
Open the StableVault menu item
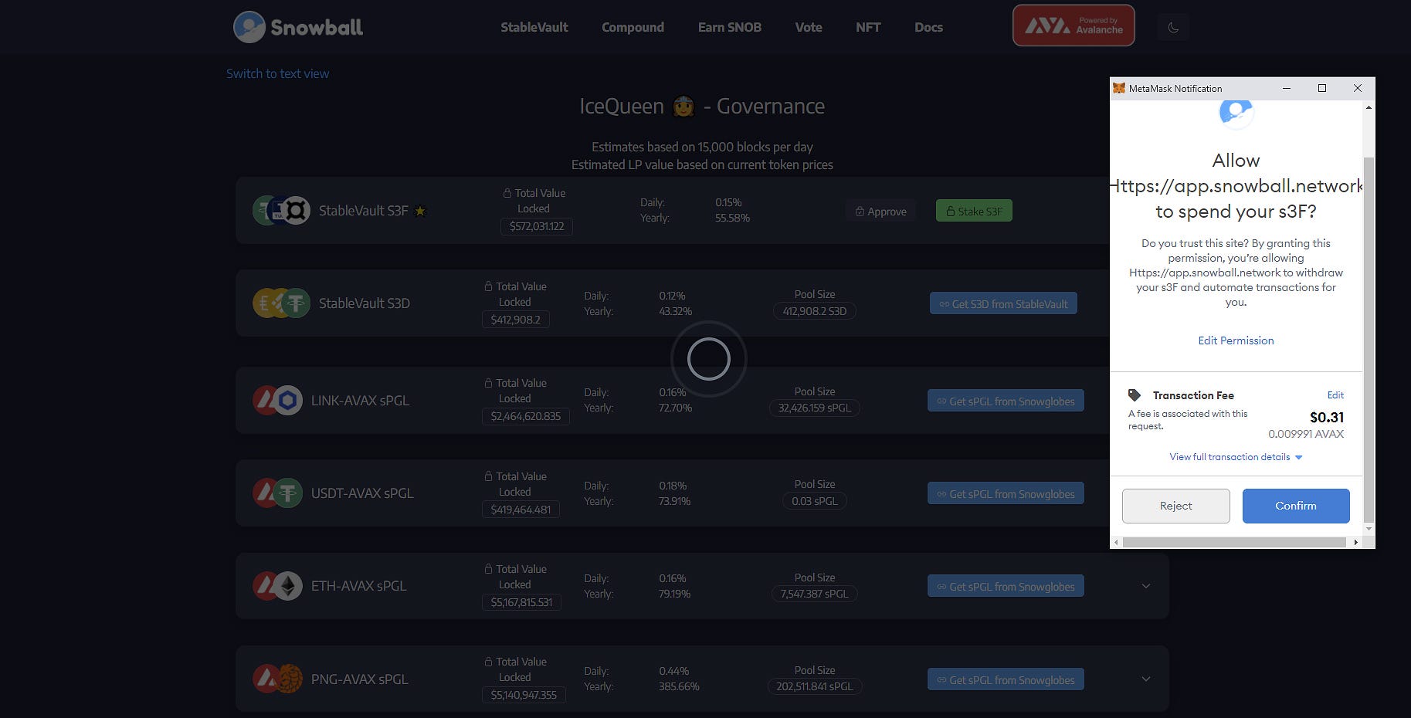[x=534, y=27]
